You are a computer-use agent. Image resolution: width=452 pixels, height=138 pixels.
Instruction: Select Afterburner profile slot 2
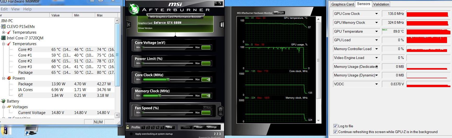click(x=148, y=127)
